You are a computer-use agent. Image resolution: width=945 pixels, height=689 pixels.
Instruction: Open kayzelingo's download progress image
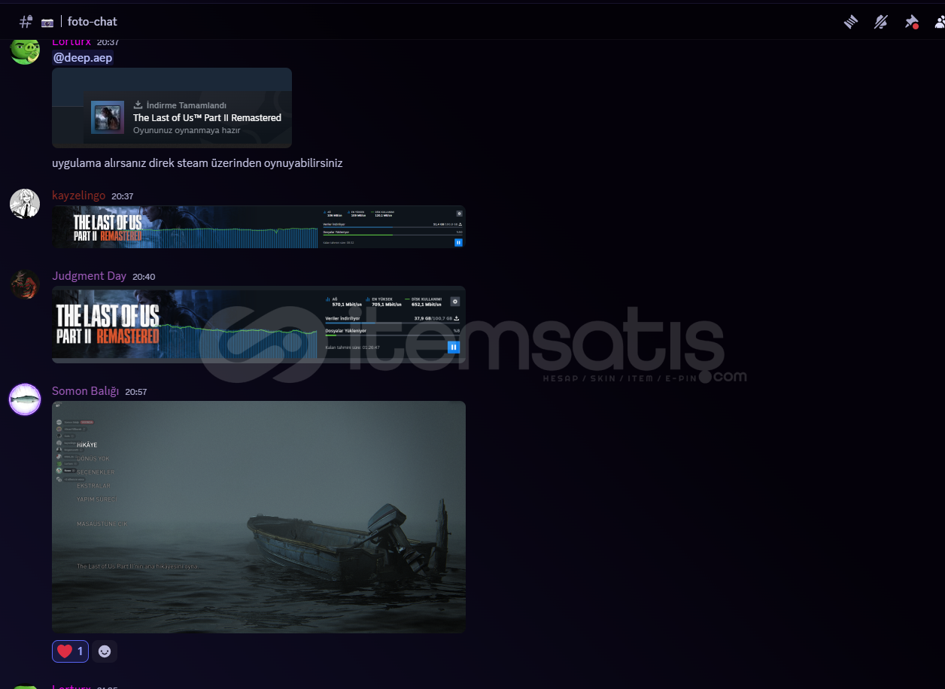[x=259, y=227]
